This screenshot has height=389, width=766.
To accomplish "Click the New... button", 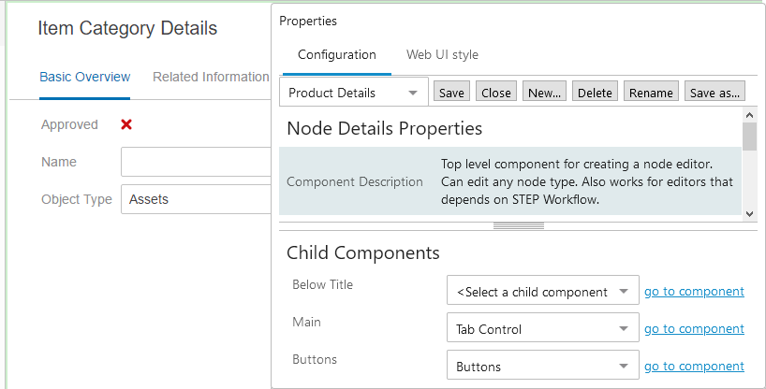I will [x=544, y=93].
